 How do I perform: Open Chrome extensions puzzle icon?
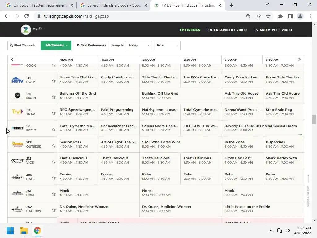280,16
